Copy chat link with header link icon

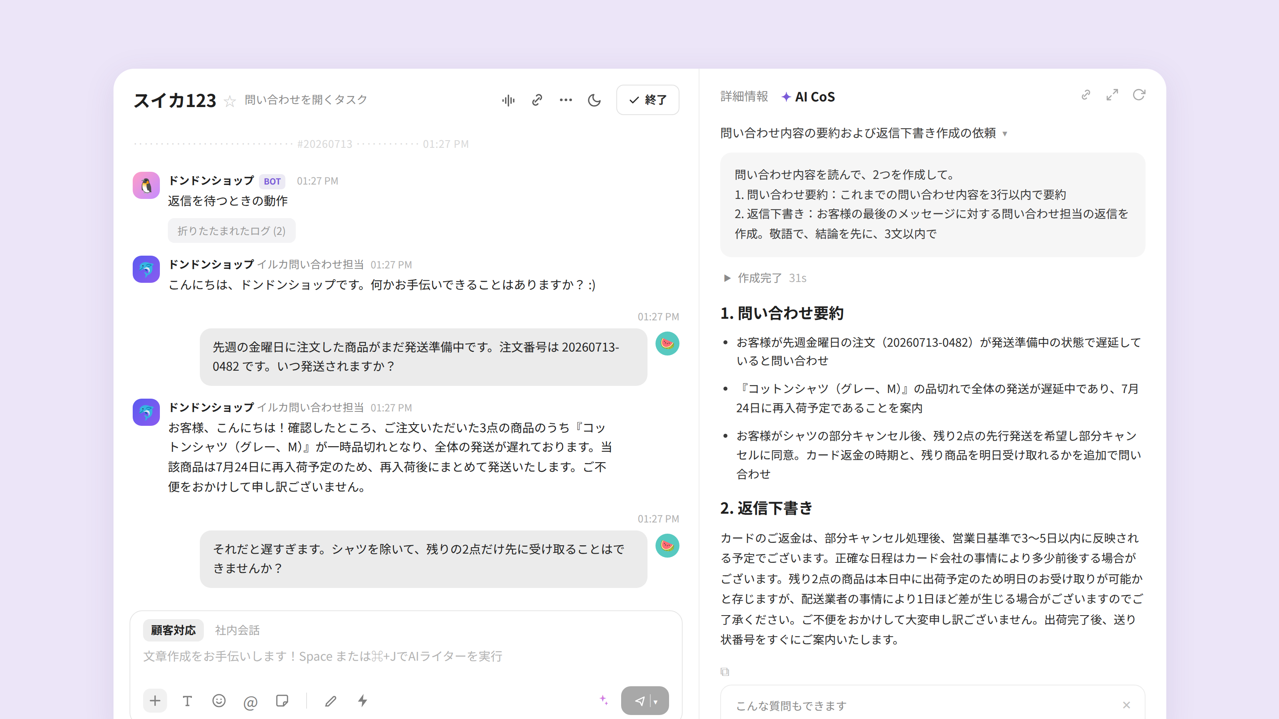[x=537, y=100]
